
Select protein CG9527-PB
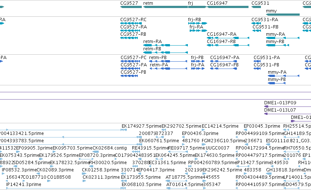click(x=129, y=76)
